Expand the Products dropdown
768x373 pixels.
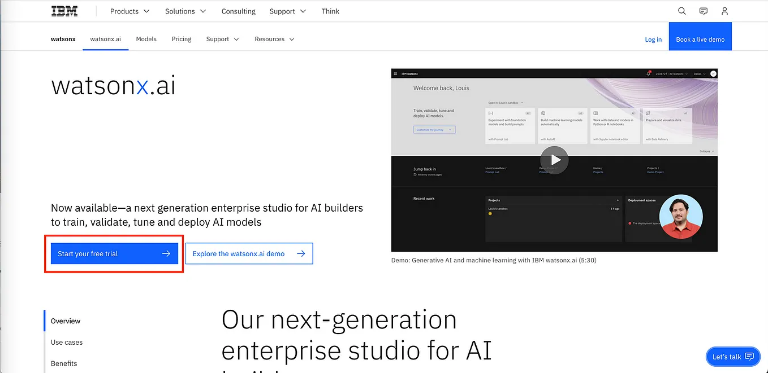click(x=129, y=11)
